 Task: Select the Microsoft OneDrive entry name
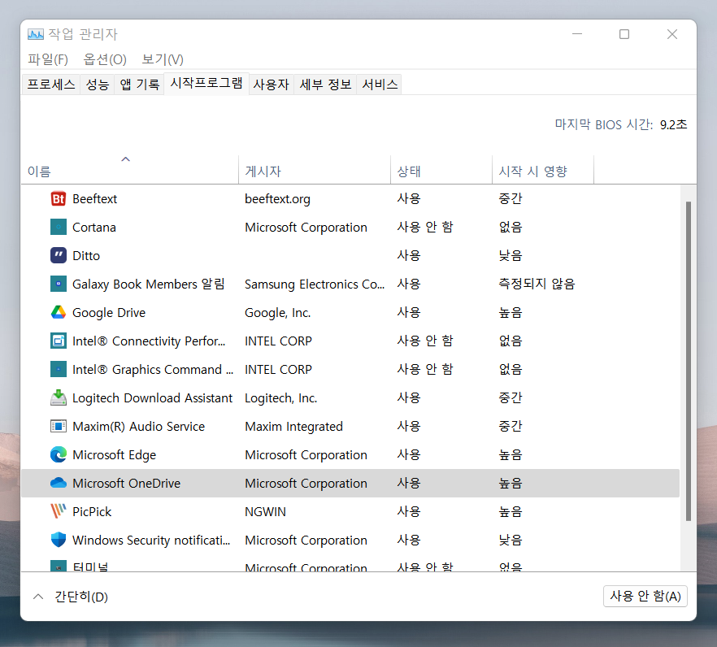click(126, 484)
